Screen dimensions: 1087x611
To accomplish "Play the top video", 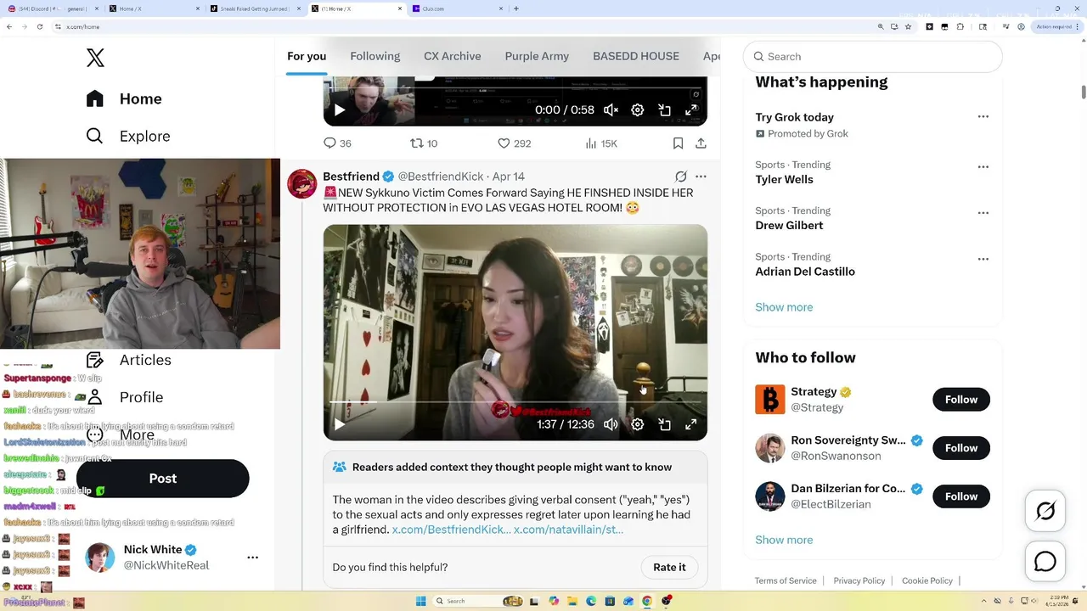I will pyautogui.click(x=339, y=109).
